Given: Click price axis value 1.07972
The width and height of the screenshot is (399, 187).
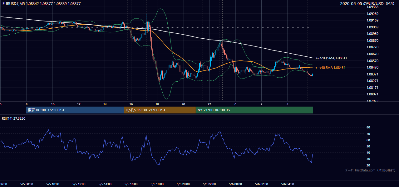Looking at the screenshot, I should (372, 101).
